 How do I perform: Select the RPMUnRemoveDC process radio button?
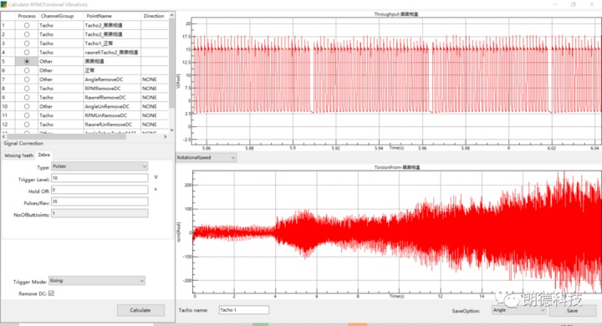click(27, 115)
